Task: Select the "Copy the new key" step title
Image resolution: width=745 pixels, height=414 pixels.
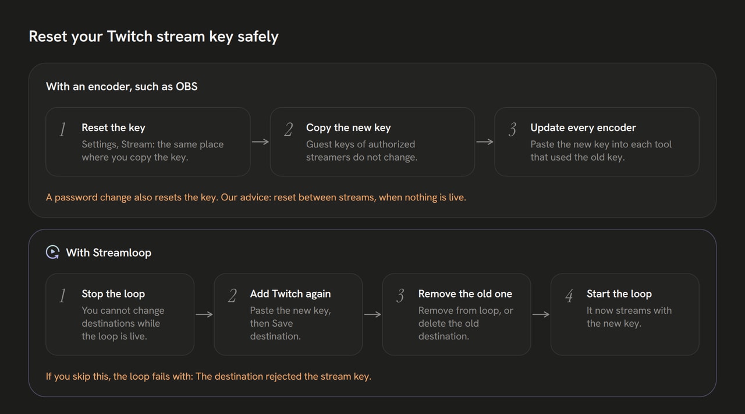Action: pos(349,128)
